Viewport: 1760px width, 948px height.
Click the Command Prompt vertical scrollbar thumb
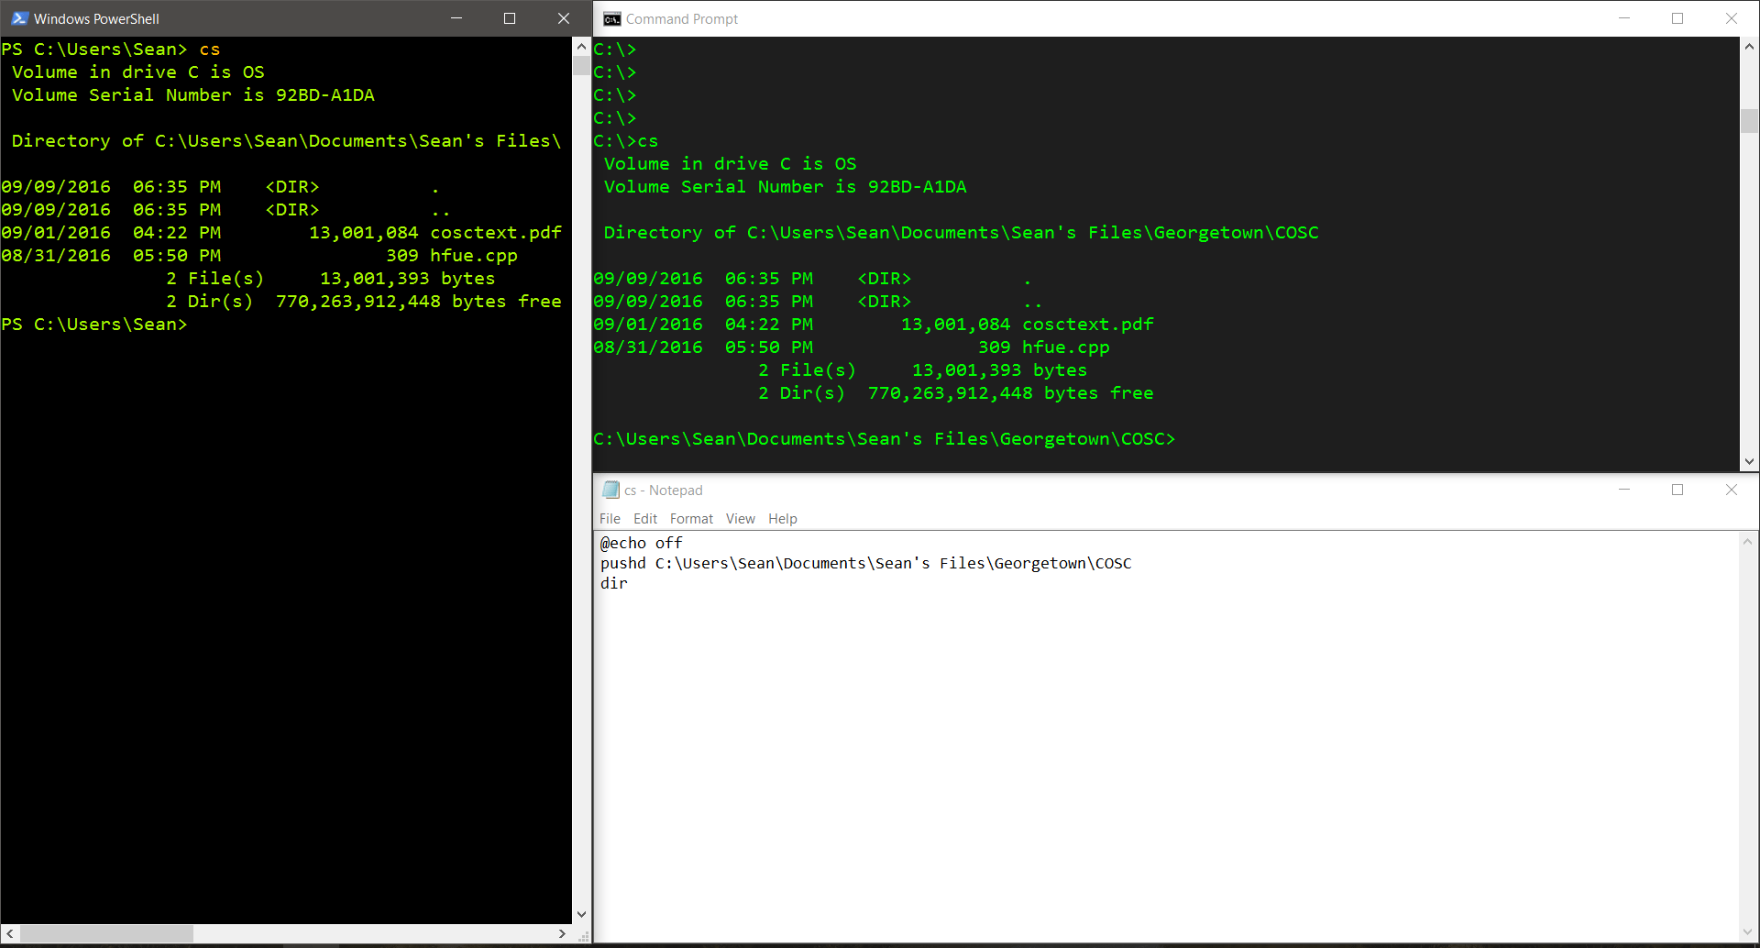tap(1749, 119)
